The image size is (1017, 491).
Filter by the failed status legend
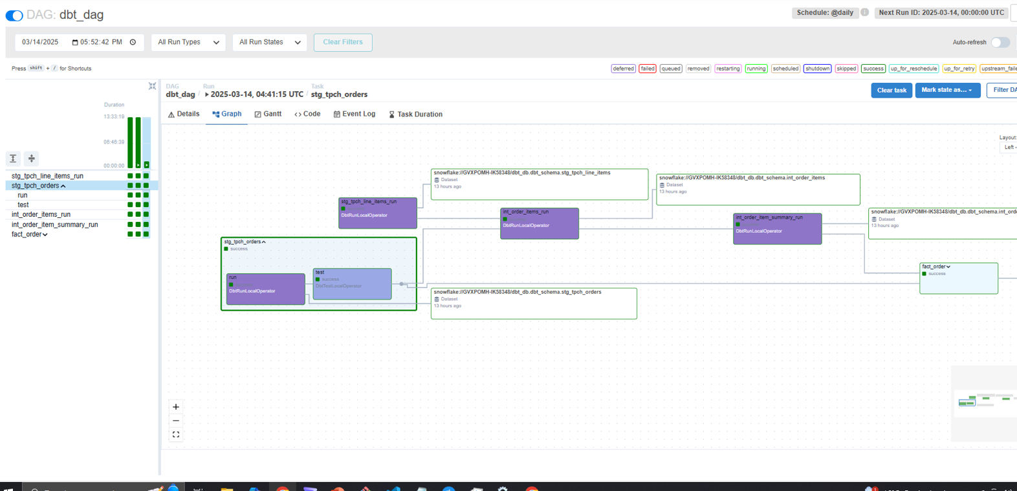click(647, 69)
